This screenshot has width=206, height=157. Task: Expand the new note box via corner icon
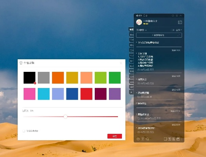coord(178,35)
